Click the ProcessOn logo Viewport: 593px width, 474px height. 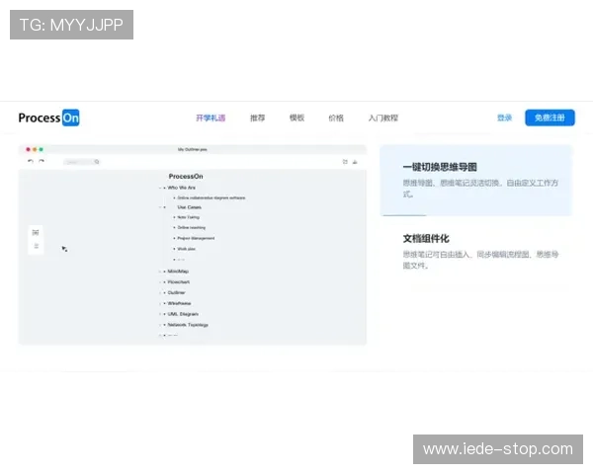[x=48, y=118]
